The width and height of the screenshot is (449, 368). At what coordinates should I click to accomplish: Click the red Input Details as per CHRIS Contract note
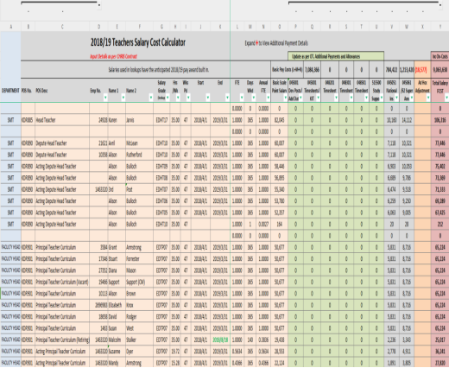pos(113,56)
